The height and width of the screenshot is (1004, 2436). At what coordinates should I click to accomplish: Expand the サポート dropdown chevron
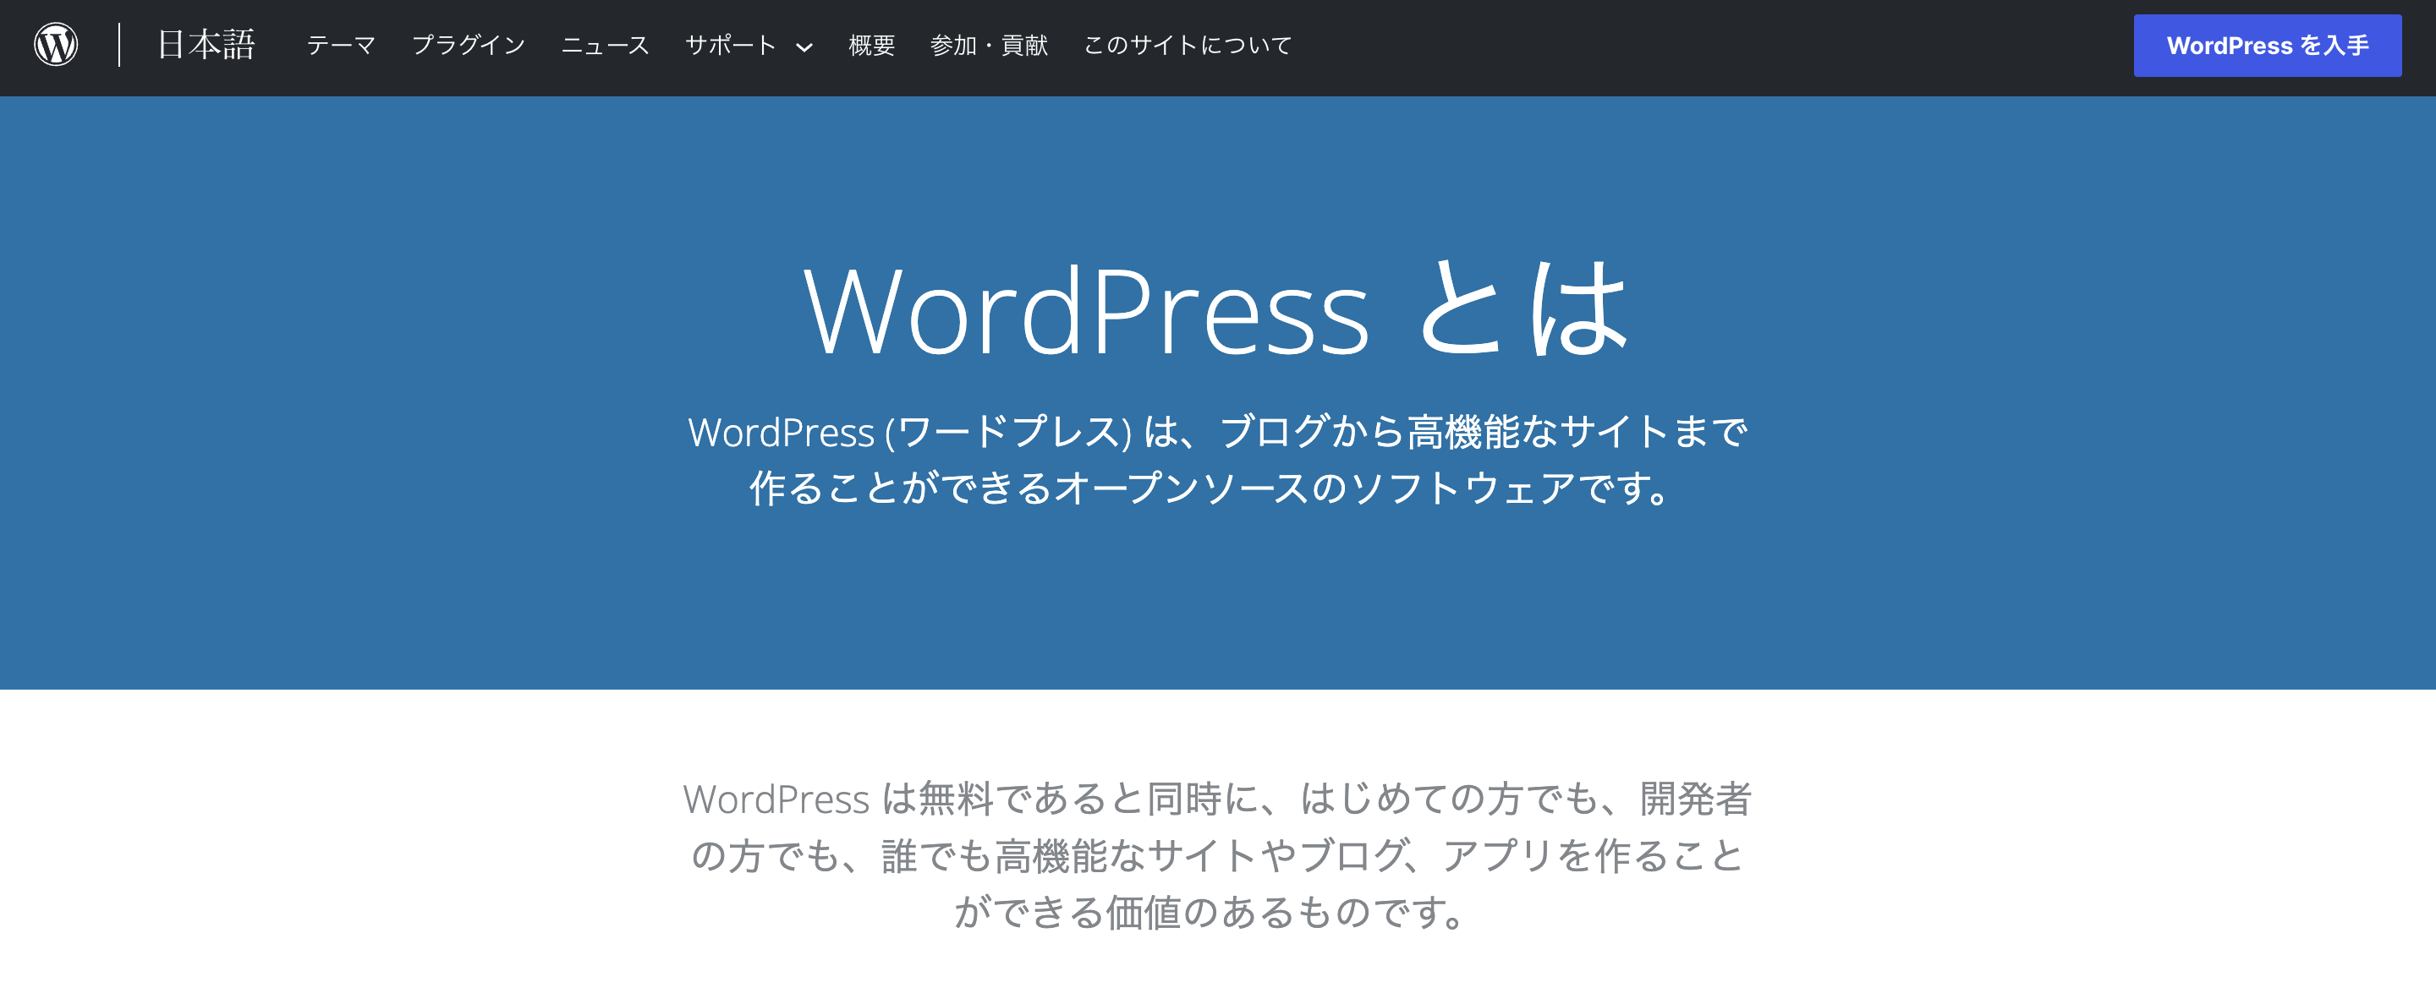click(x=804, y=47)
